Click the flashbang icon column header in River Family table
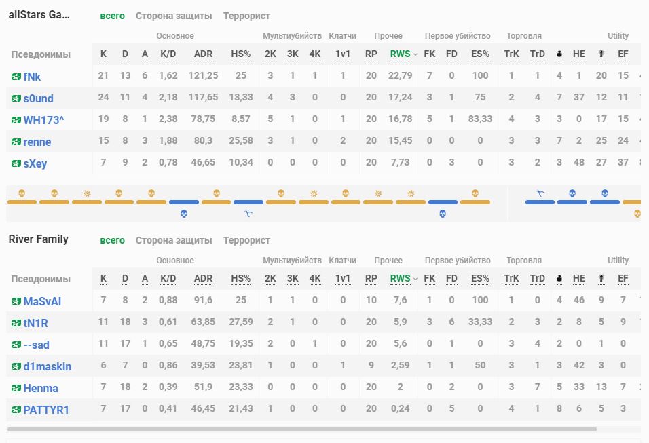 point(601,278)
